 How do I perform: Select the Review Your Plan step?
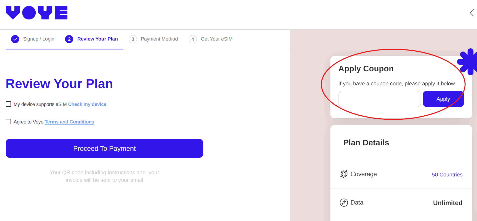click(x=97, y=39)
